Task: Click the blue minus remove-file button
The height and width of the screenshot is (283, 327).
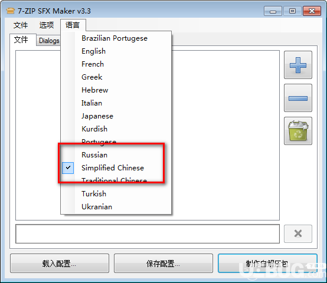Action: [298, 98]
